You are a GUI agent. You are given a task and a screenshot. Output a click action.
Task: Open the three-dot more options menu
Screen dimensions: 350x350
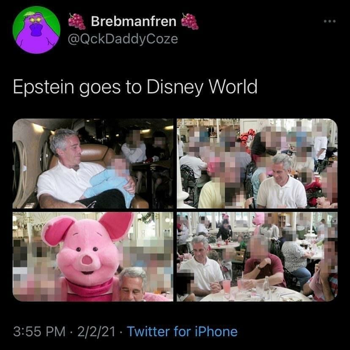tap(330, 22)
